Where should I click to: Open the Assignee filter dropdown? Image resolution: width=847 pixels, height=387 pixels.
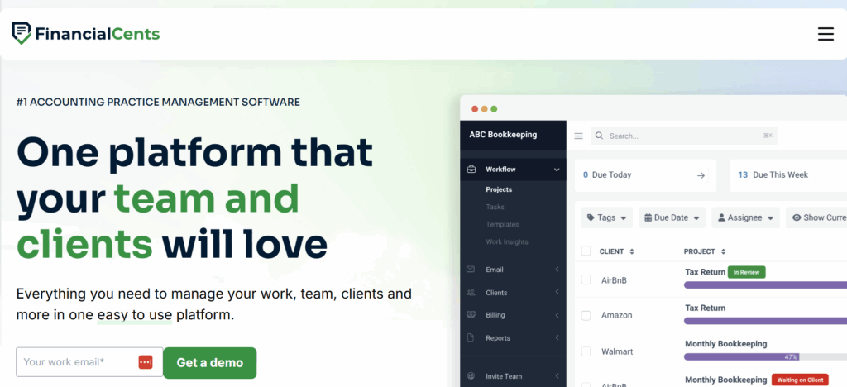(x=745, y=217)
